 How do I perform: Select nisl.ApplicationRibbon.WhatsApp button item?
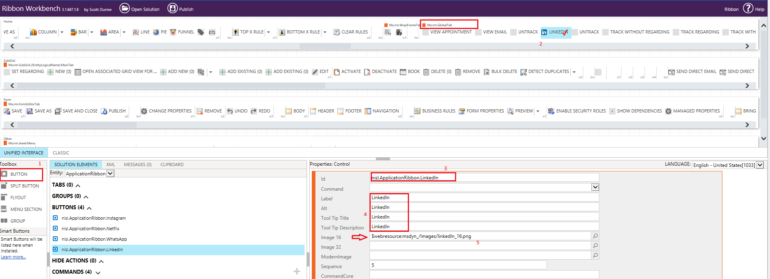[94, 239]
